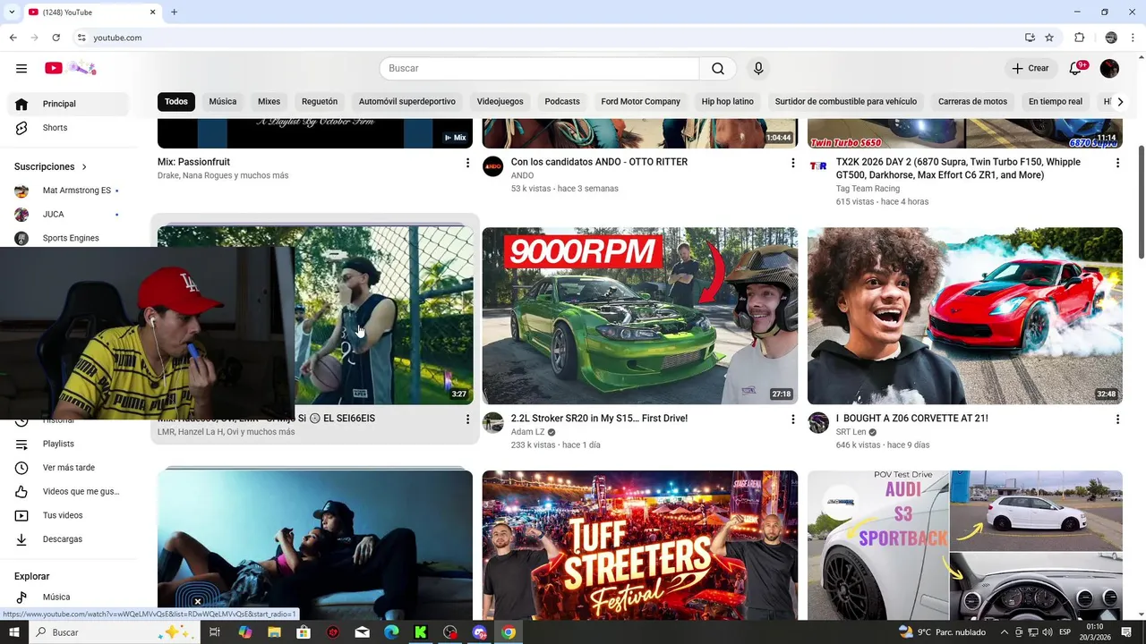Open options for EL SEI66EIS mix
Screen dimensions: 1146x644
(x=466, y=419)
